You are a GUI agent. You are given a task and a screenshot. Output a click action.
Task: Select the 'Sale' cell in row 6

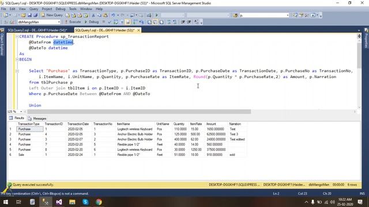[x=29, y=155]
